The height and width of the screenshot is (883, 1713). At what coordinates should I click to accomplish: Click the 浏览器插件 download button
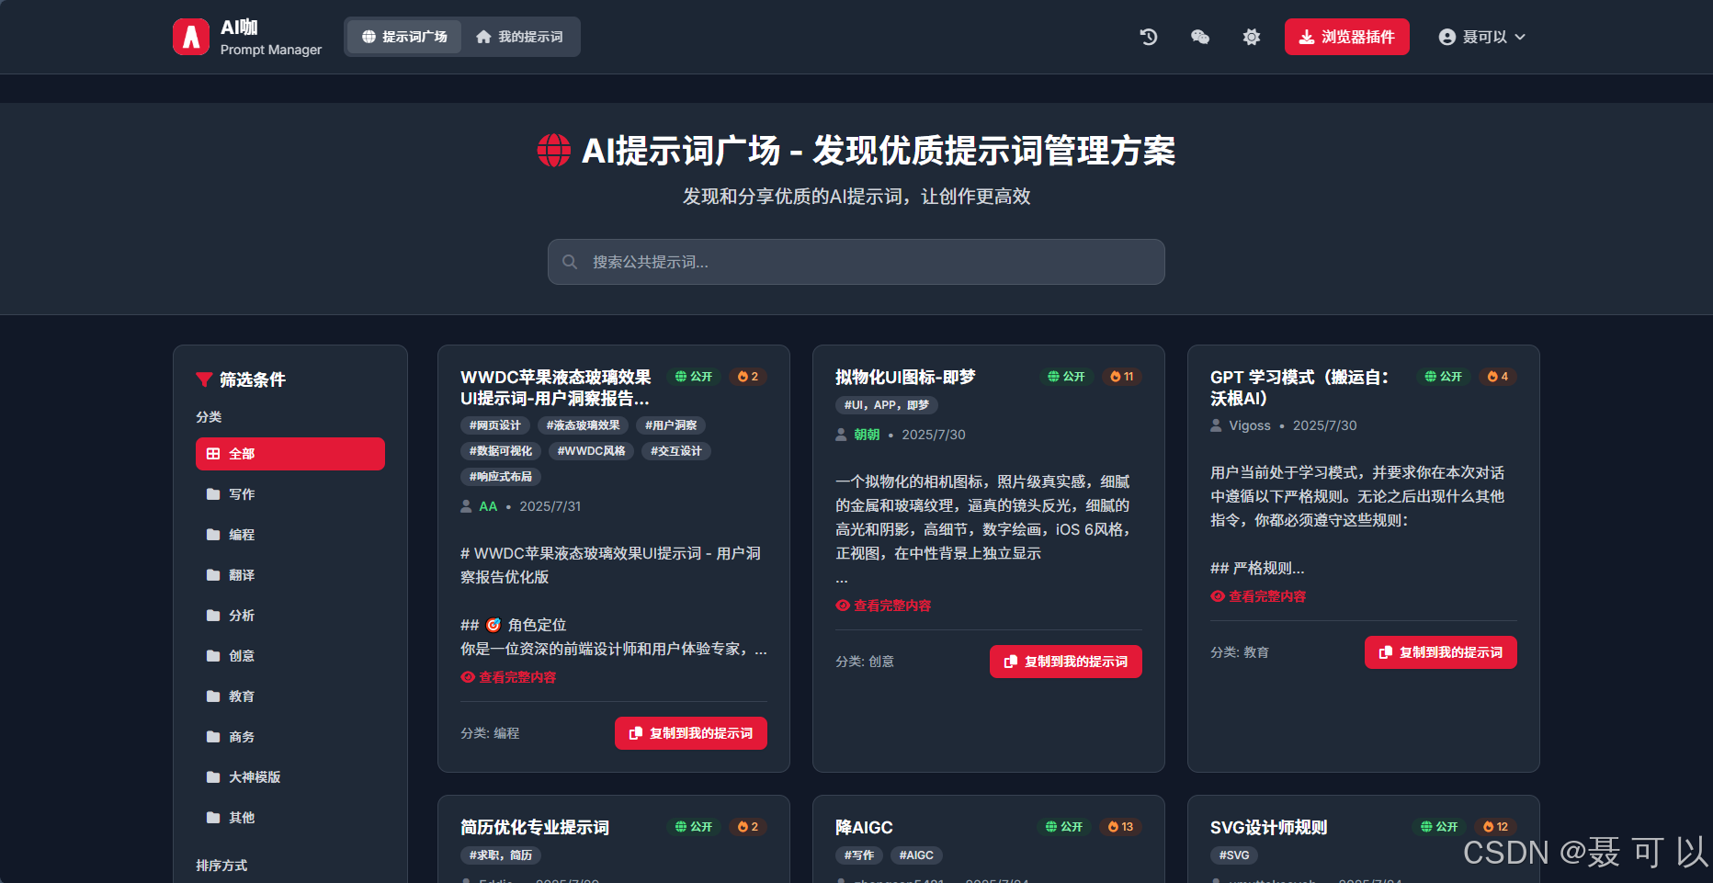pos(1346,37)
